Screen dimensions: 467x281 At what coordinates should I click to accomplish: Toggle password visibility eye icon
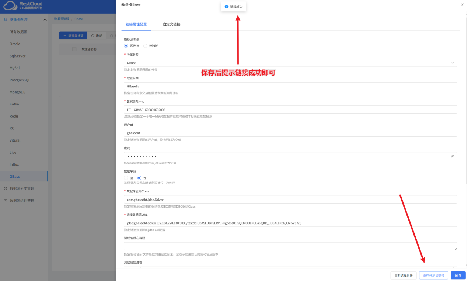point(453,156)
